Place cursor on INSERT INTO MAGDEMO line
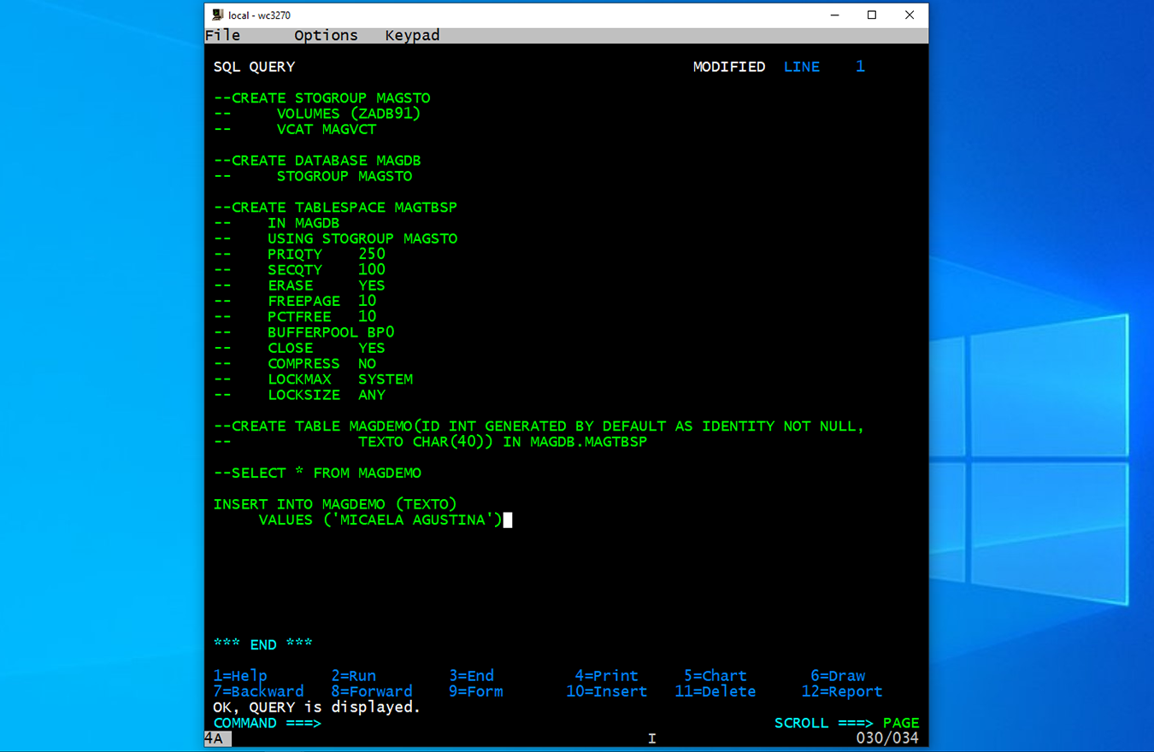This screenshot has height=752, width=1154. 335,504
